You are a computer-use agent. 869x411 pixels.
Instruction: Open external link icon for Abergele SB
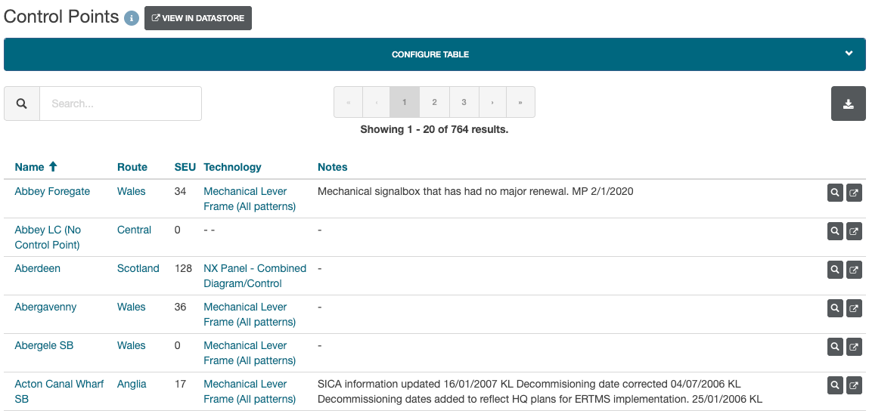[854, 347]
